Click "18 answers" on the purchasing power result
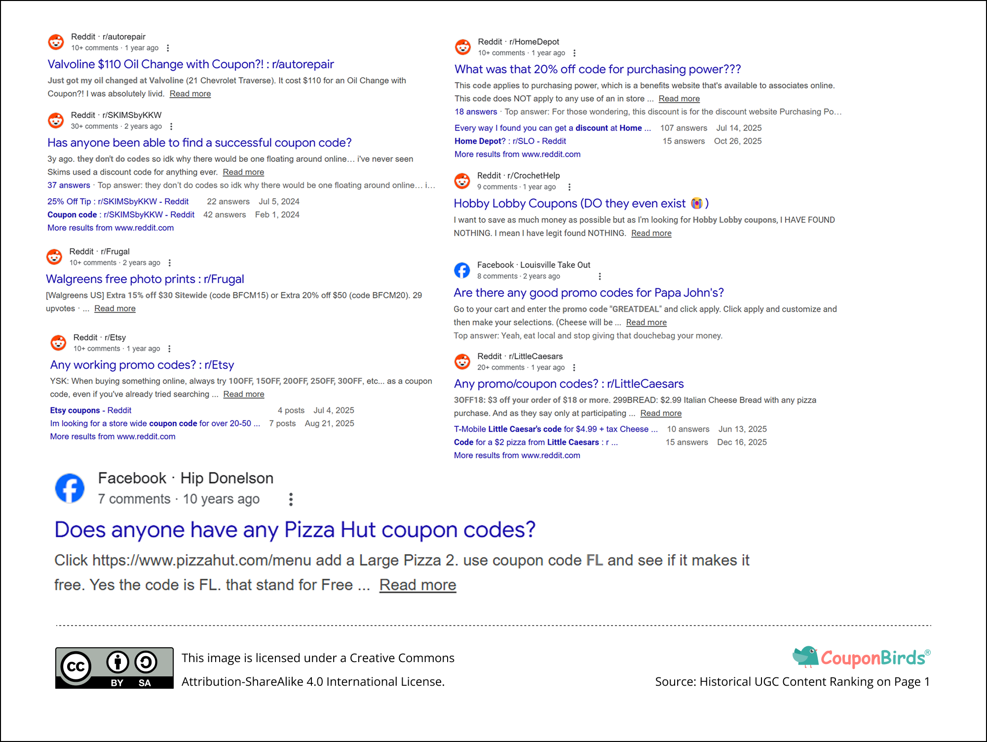This screenshot has height=742, width=987. [475, 111]
